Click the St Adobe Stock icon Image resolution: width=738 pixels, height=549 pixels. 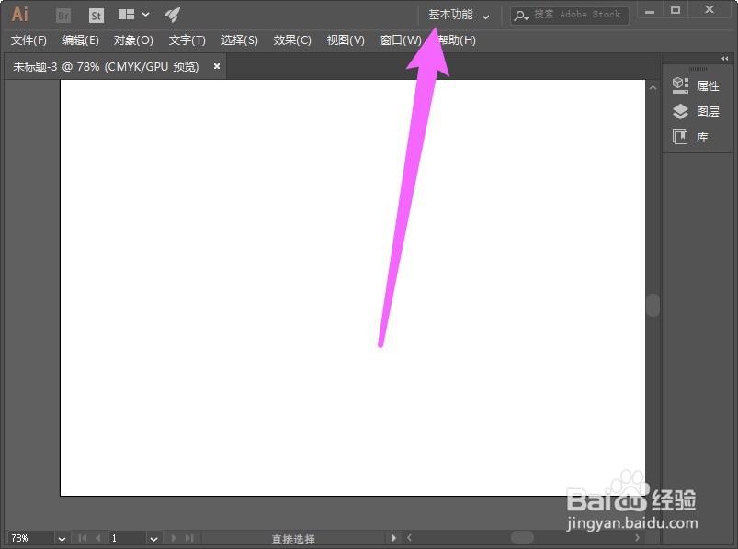click(96, 14)
